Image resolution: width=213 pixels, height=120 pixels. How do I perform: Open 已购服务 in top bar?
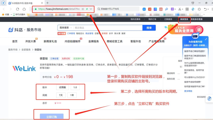coord(168,19)
